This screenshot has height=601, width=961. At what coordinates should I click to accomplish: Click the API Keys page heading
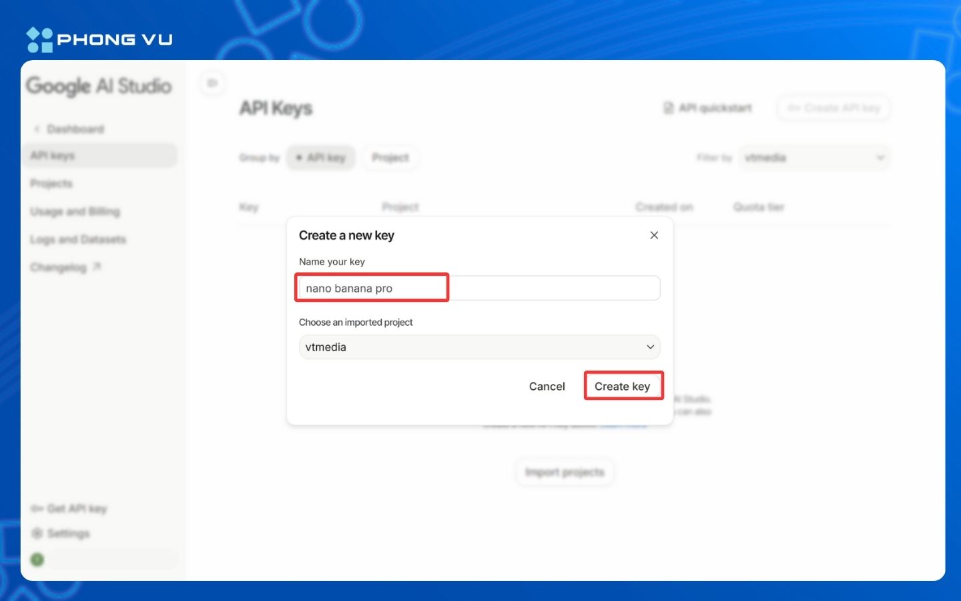[276, 108]
